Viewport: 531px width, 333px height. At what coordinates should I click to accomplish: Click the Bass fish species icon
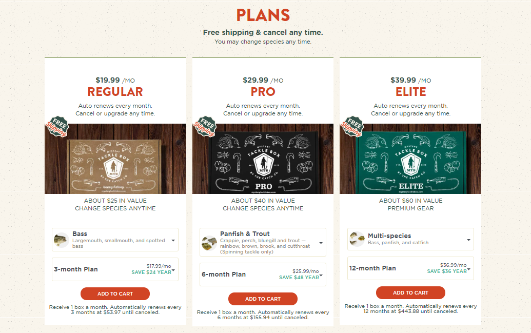[61, 240]
